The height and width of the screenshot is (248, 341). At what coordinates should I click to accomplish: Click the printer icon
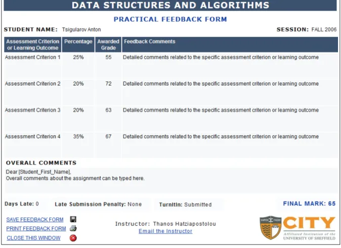click(73, 228)
